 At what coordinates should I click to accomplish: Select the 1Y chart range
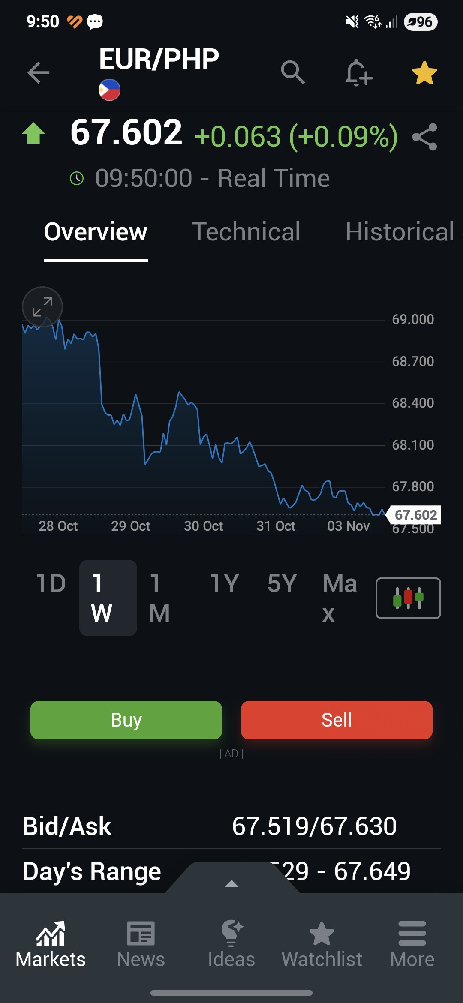coord(225,583)
